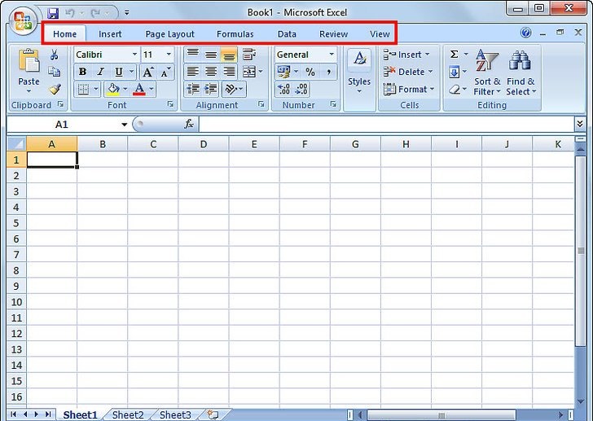Switch to the View tab
Viewport: 593px width, 421px height.
[380, 34]
